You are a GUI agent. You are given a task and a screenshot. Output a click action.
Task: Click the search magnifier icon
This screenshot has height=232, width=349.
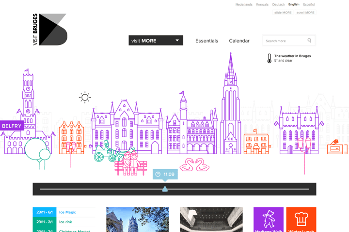[x=309, y=41]
